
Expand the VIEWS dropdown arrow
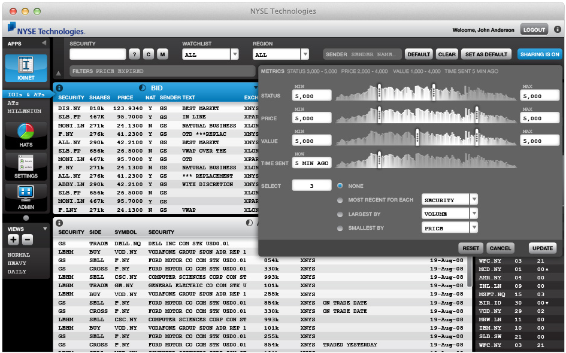pyautogui.click(x=45, y=229)
